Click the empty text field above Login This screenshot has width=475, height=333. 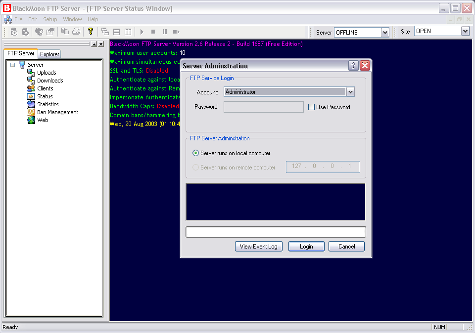[276, 232]
